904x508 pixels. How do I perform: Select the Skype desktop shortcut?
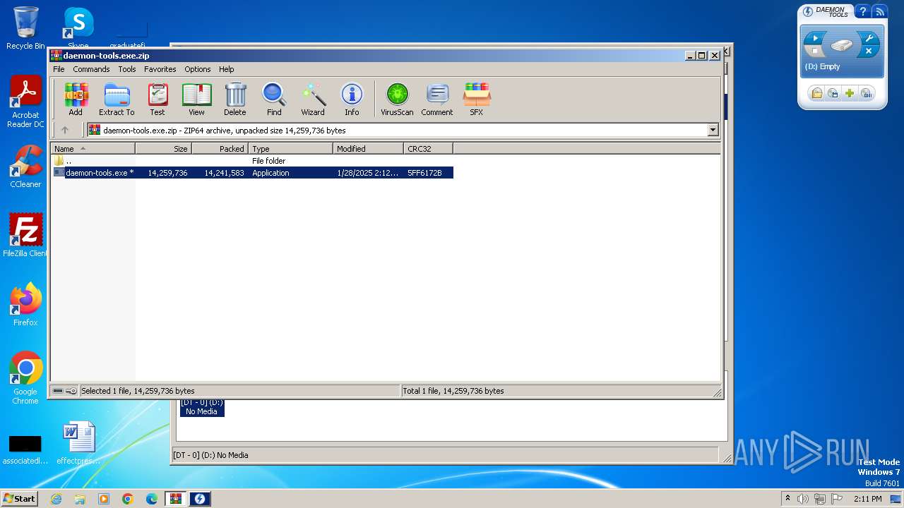(x=78, y=27)
